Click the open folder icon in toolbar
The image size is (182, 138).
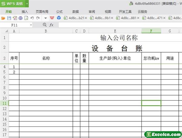3,18
